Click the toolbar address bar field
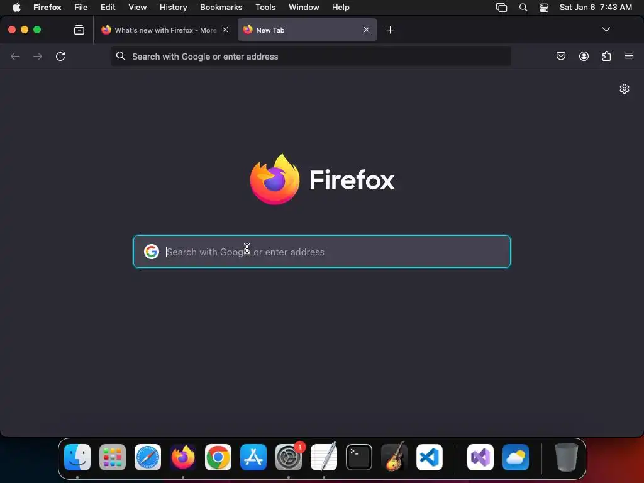The image size is (644, 483). (311, 56)
